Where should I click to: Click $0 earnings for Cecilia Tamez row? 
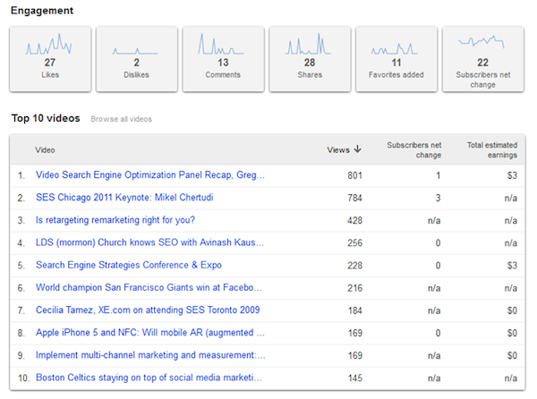pos(512,310)
